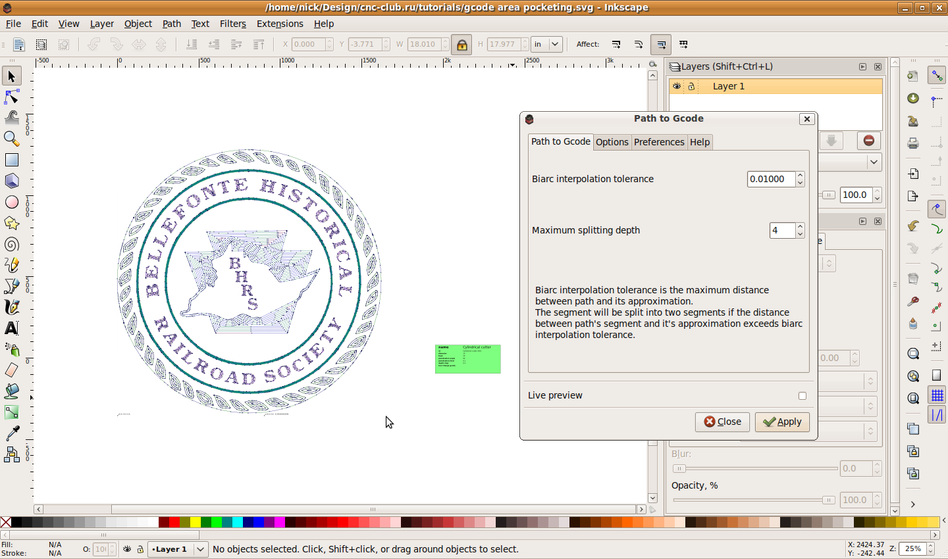Click the Cut scissors icon
This screenshot has width=948, height=559.
click(x=913, y=301)
